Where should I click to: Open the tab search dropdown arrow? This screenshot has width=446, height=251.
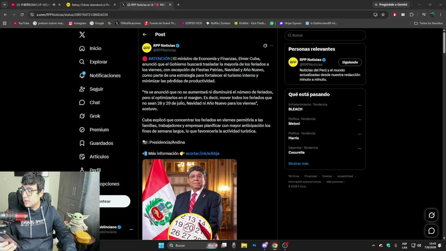(x=5, y=5)
